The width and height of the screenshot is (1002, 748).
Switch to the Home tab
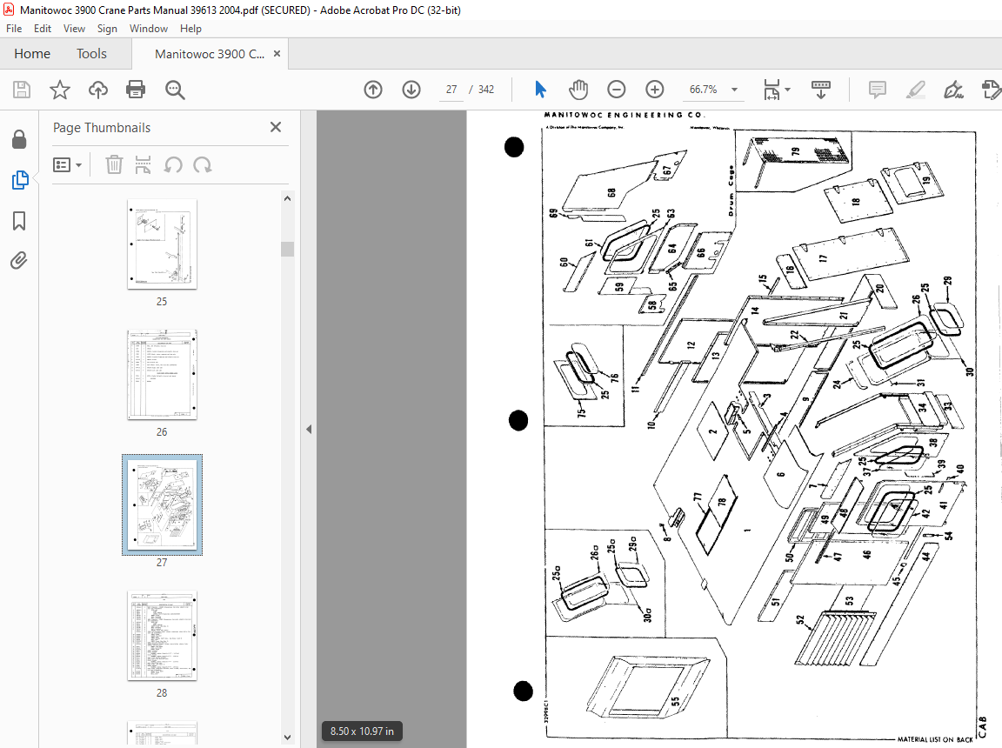tap(32, 54)
